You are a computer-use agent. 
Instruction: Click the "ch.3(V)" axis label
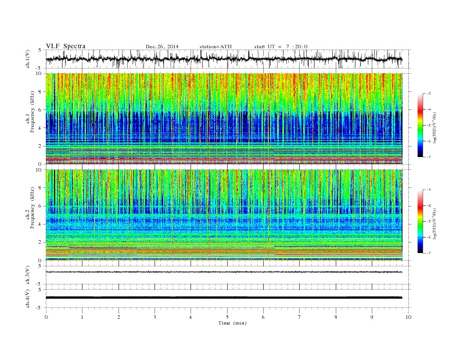(28, 275)
